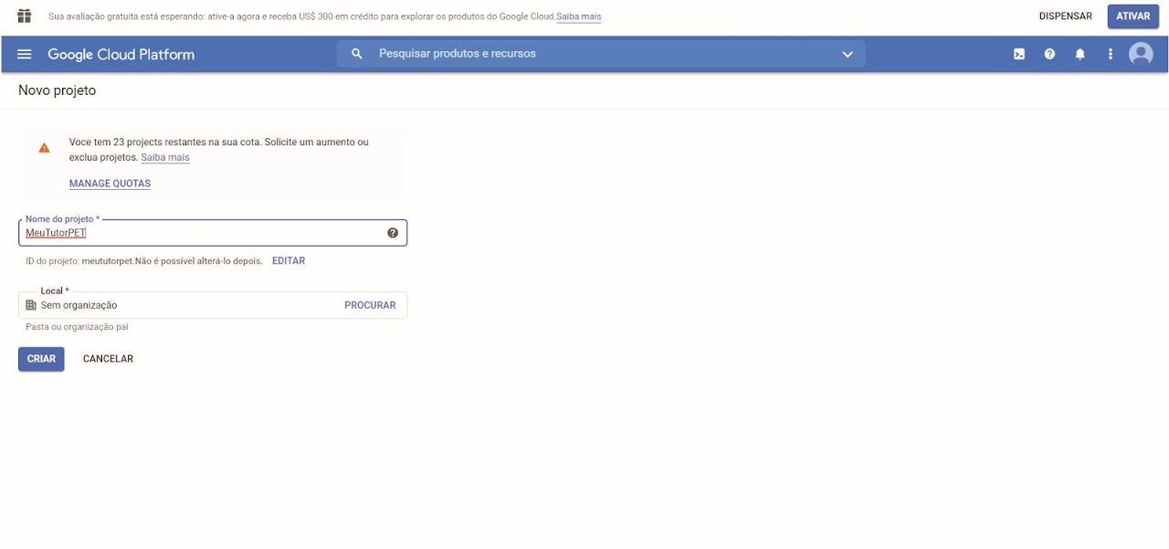Open the three-dot settings menu
Screen dimensions: 1169x549
(1110, 55)
